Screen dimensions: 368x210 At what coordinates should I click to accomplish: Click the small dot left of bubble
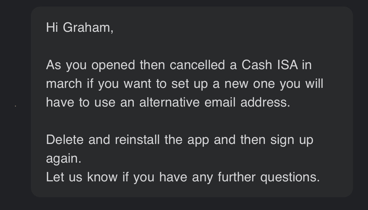[x=16, y=106]
